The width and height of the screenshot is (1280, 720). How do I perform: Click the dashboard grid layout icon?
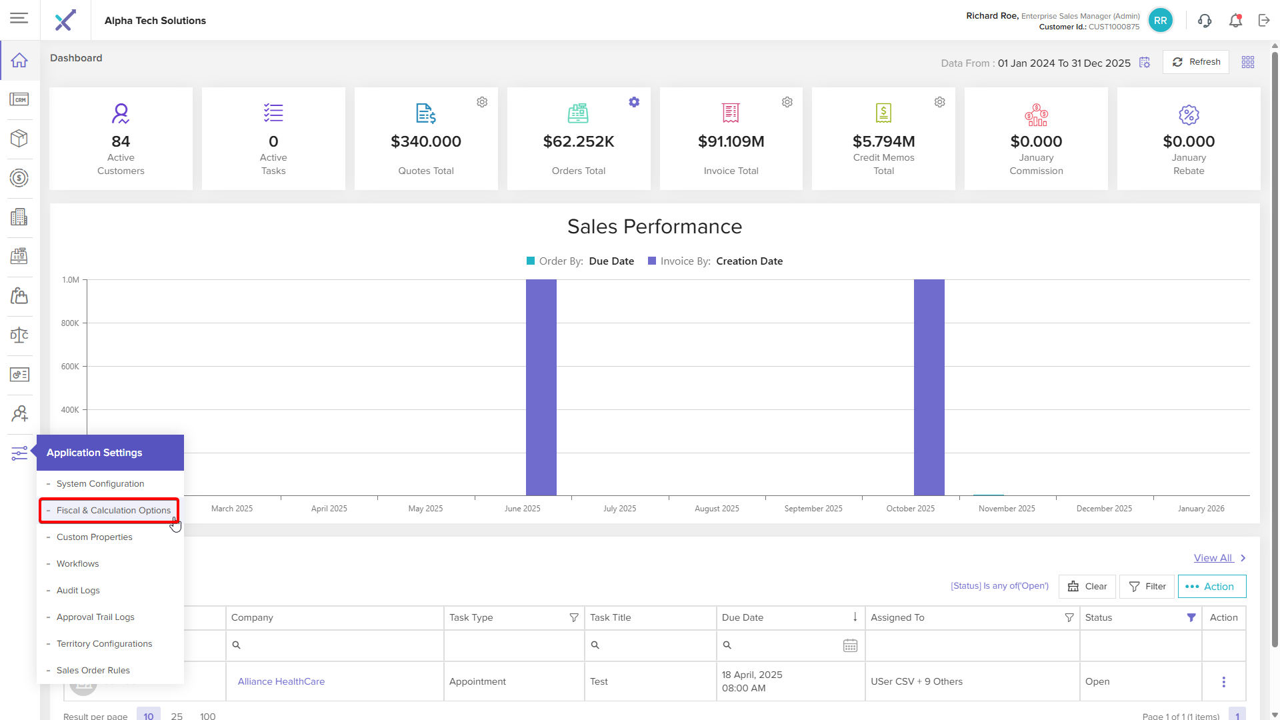[1248, 62]
